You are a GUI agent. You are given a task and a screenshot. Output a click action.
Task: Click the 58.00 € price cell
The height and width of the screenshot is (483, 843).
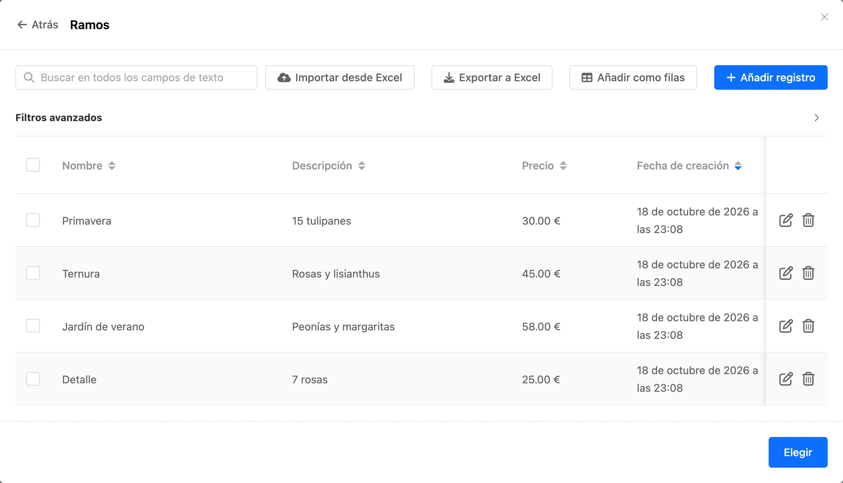[541, 327]
